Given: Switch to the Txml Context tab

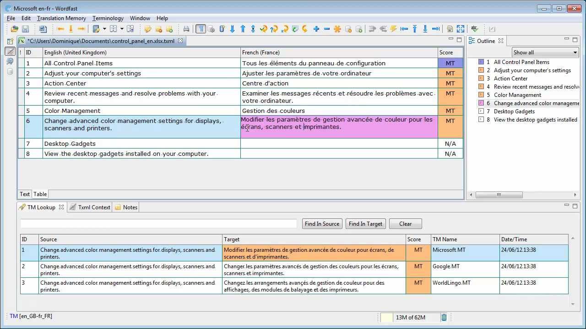Looking at the screenshot, I should tap(90, 207).
